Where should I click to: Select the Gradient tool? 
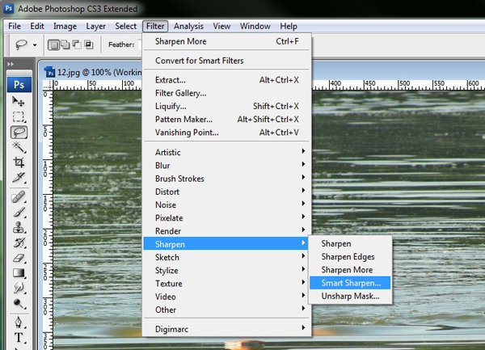tap(19, 273)
